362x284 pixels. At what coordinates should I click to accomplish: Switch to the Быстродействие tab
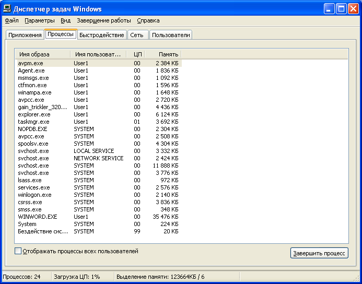point(102,35)
